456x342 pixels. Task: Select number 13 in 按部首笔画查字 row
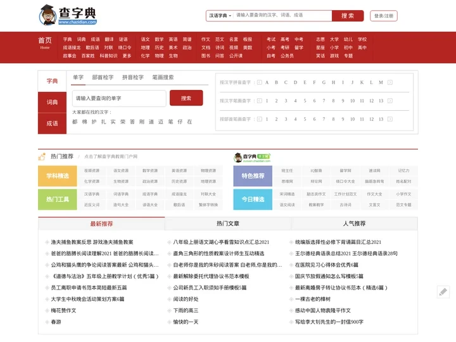coord(381,119)
